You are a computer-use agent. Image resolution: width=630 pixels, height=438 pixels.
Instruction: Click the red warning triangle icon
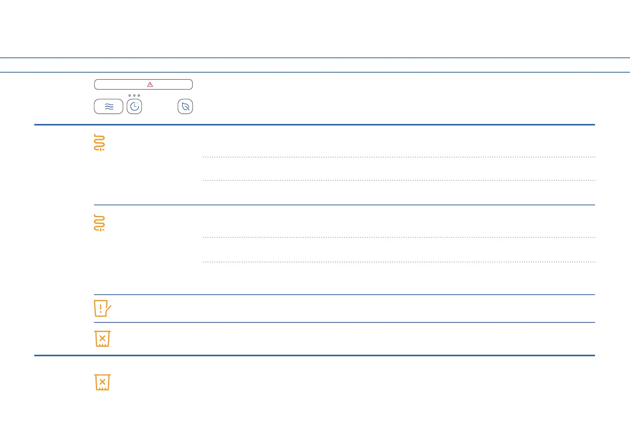click(150, 84)
